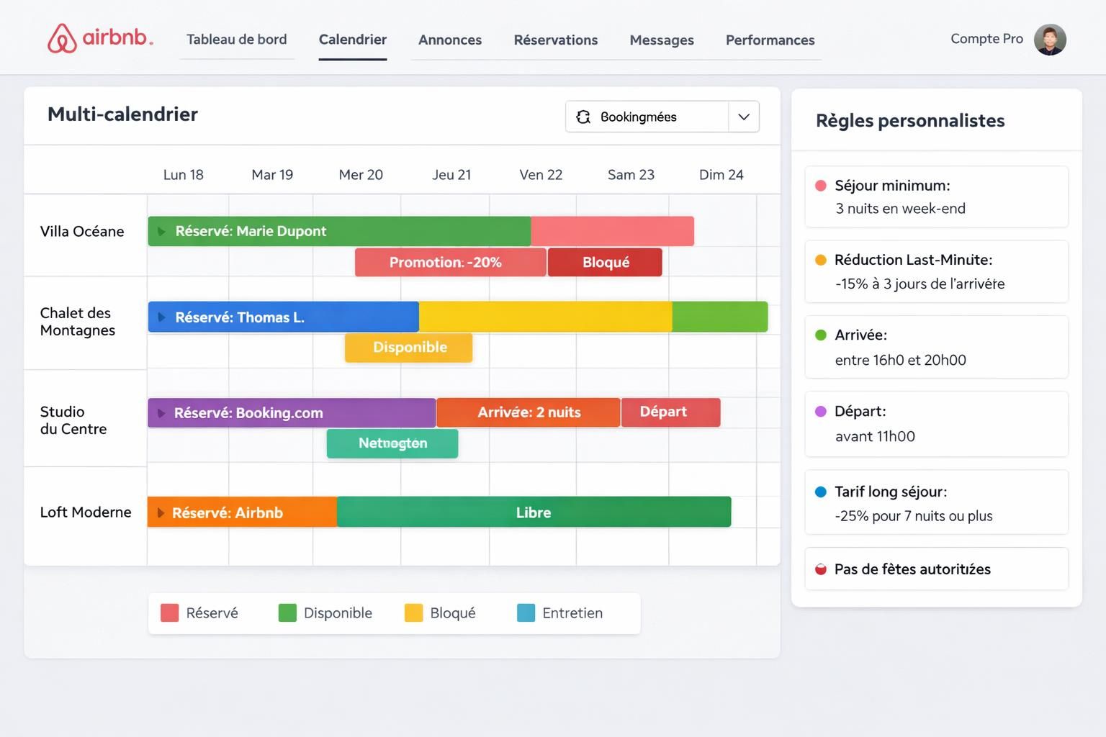The image size is (1106, 737).
Task: Click the orange dot beside Réduction Last-Minute
Action: 820,260
